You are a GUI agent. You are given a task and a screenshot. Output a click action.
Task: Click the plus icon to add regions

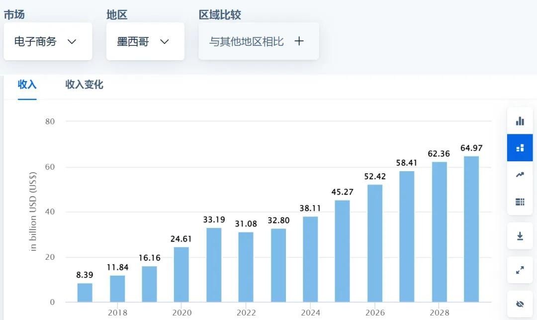click(299, 41)
